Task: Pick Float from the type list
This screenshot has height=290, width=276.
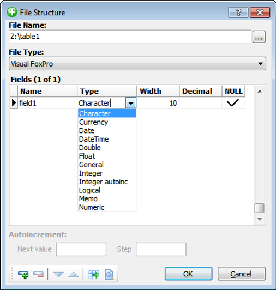Action: [x=107, y=156]
